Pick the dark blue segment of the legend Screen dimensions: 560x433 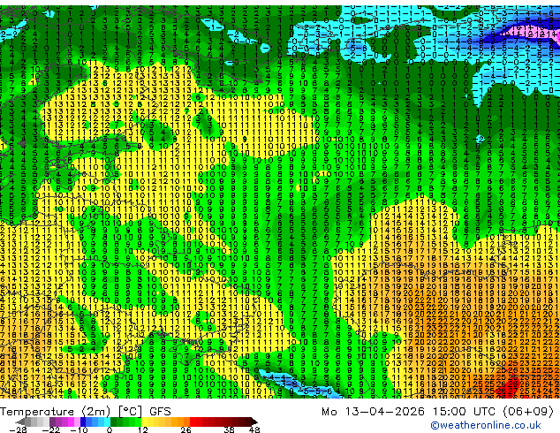pyautogui.click(x=83, y=422)
